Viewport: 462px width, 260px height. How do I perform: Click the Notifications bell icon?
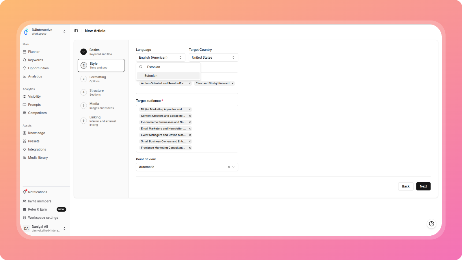pyautogui.click(x=25, y=192)
